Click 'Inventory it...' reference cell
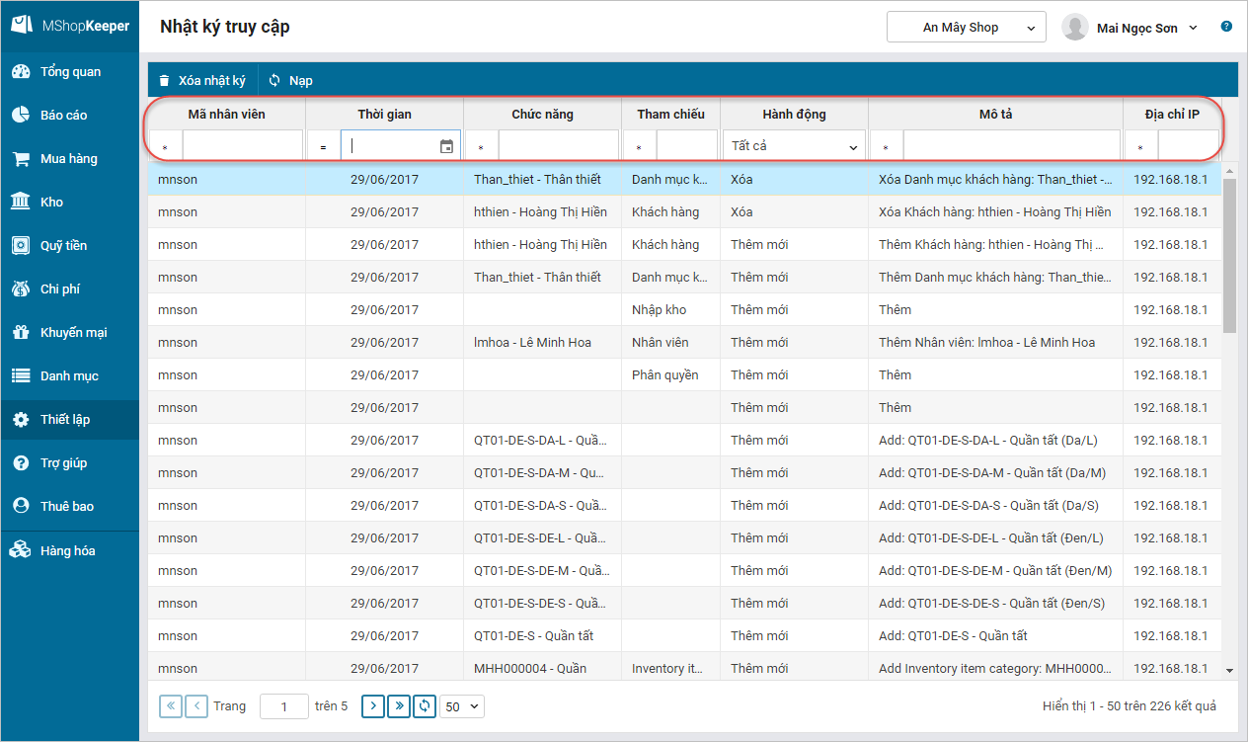 point(670,668)
